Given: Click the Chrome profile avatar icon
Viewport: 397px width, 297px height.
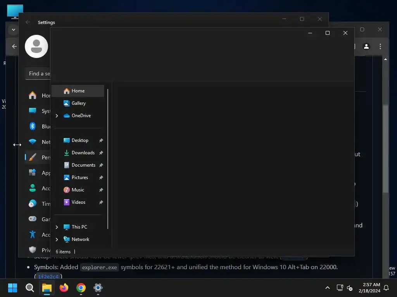Looking at the screenshot, I should point(366,46).
